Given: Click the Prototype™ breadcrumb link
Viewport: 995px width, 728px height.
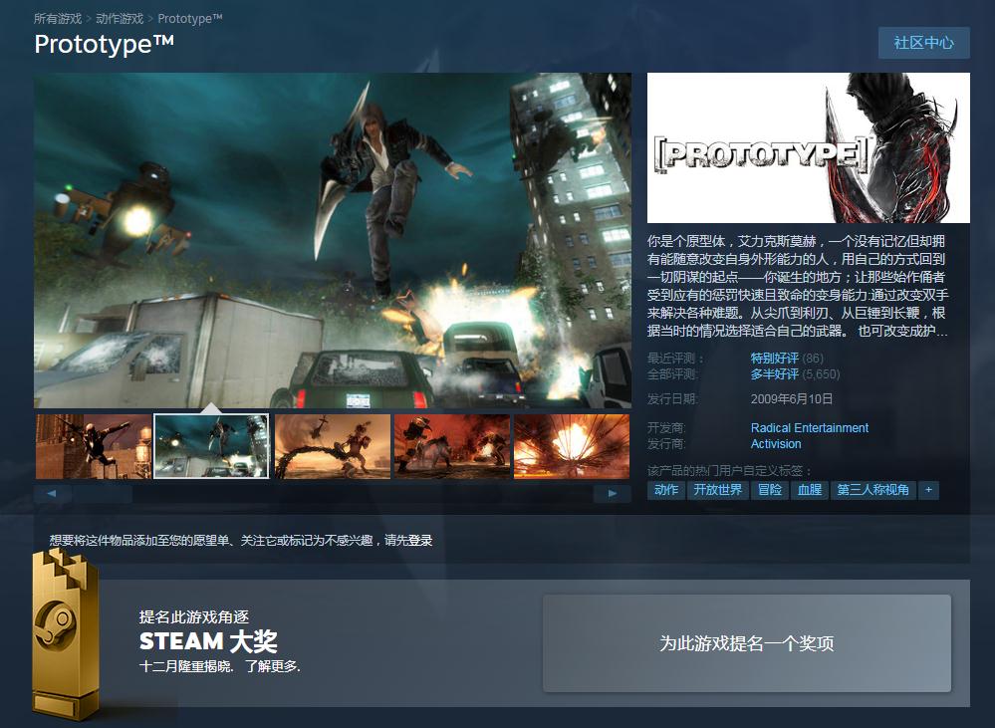Looking at the screenshot, I should [x=189, y=18].
